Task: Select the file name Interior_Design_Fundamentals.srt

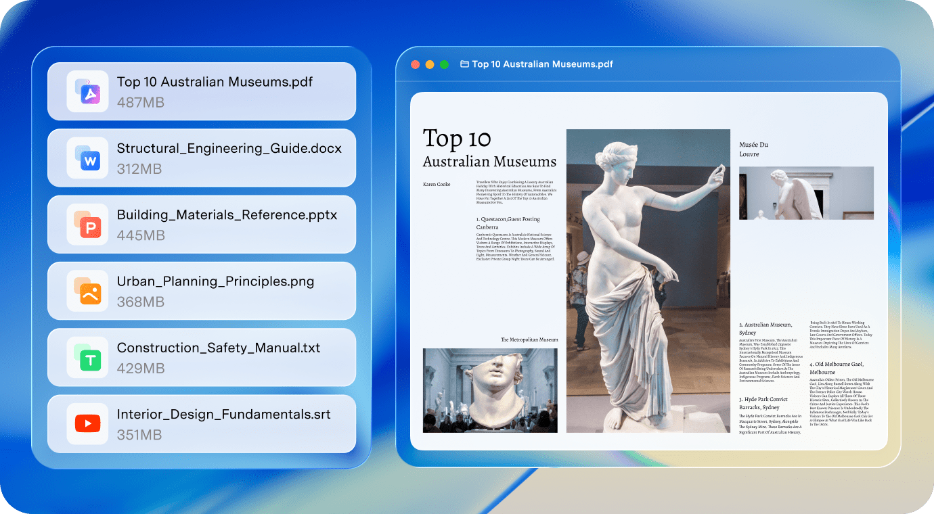Action: 224,414
